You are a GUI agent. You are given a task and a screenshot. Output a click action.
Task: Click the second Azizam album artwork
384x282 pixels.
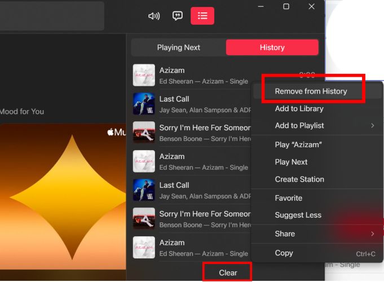pos(144,161)
